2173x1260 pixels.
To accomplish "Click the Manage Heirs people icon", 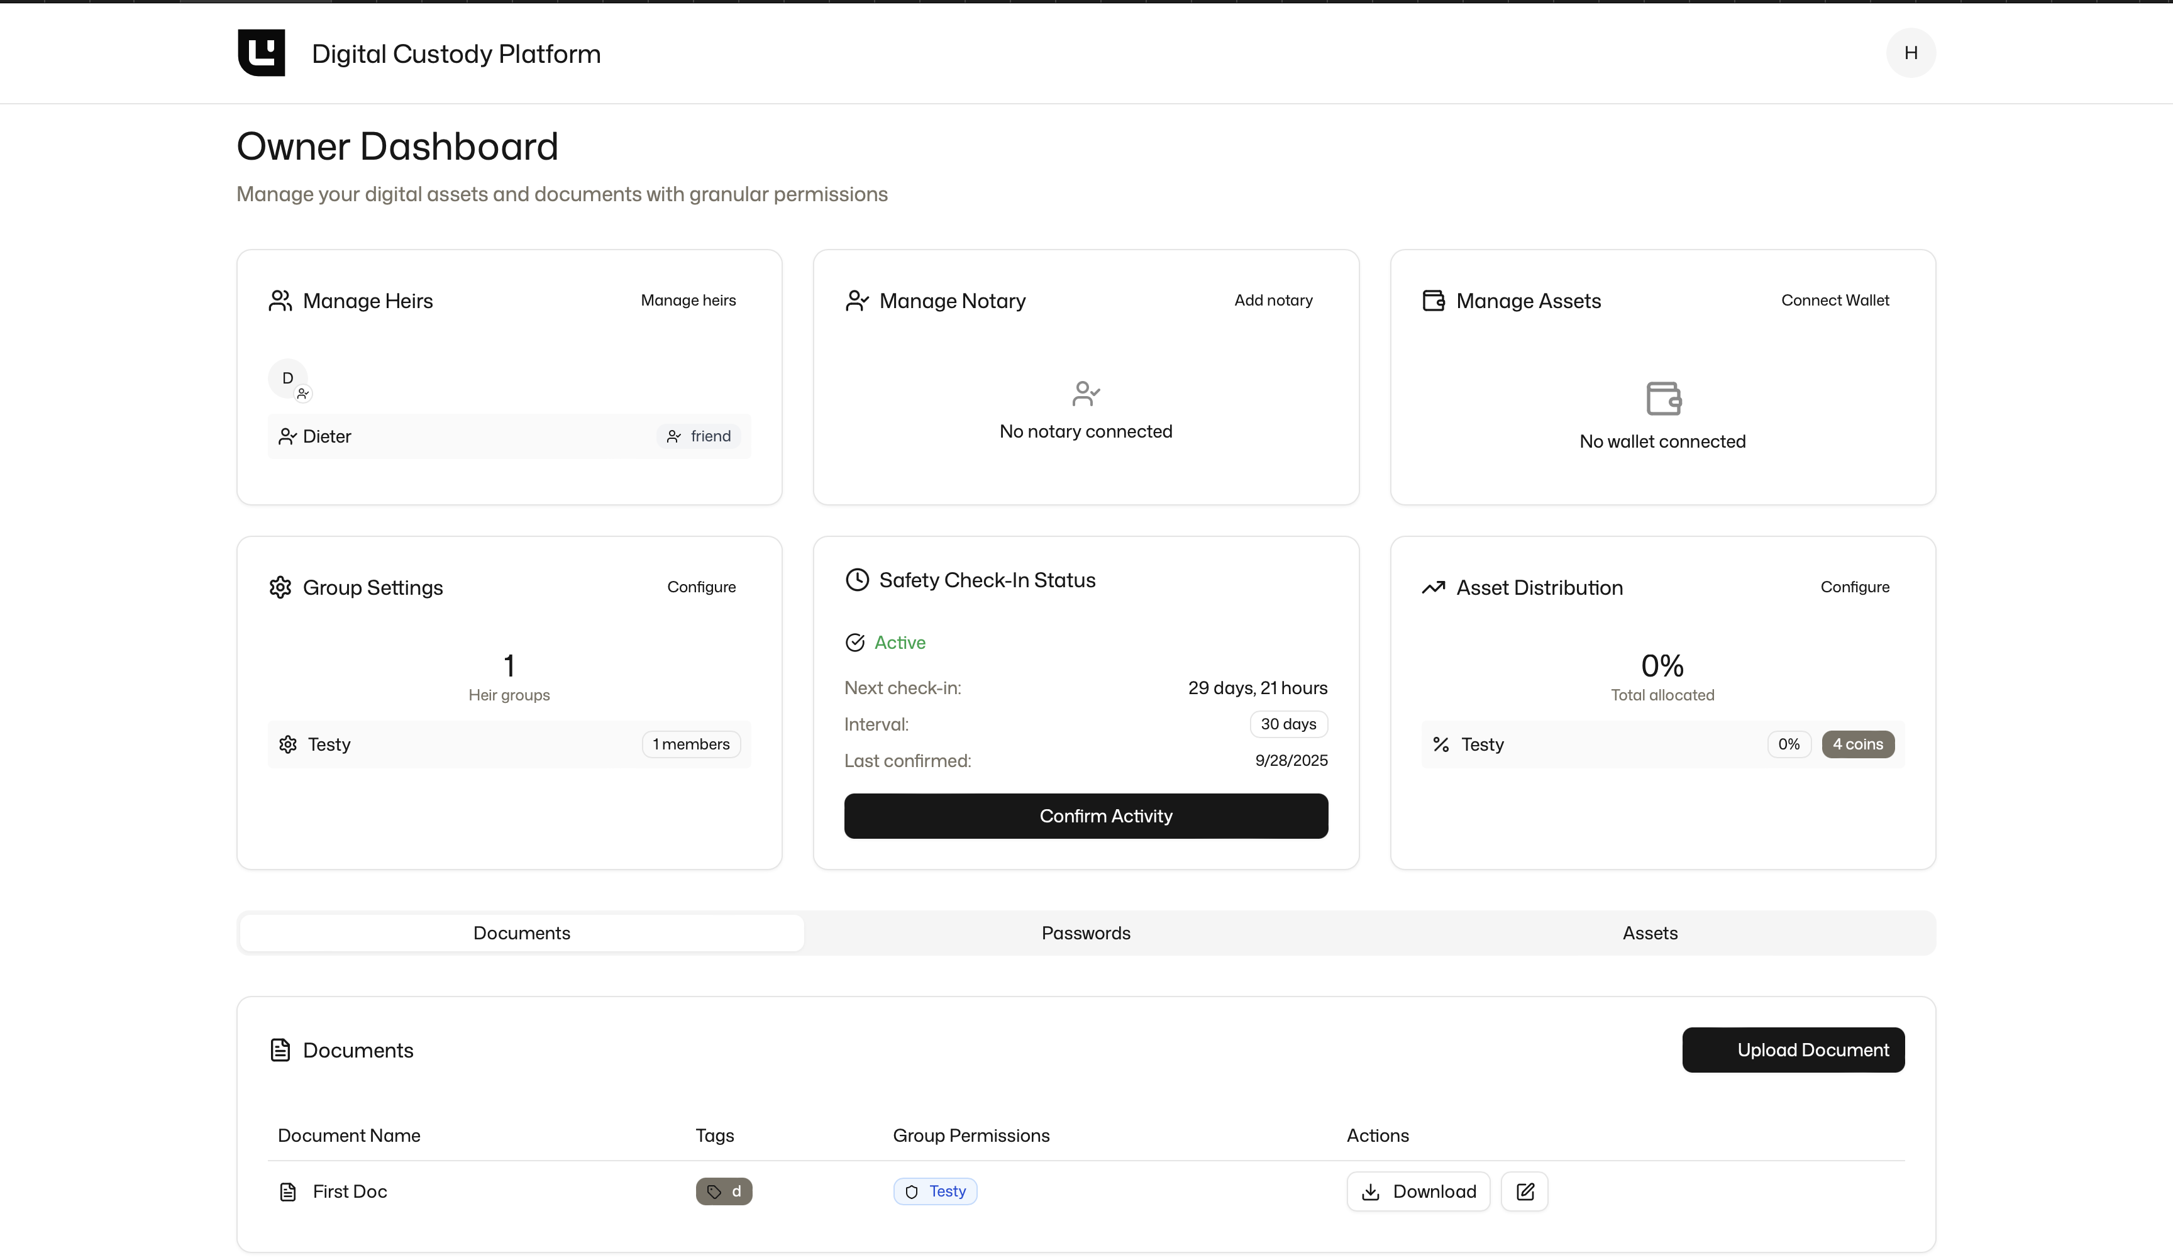I will tap(280, 300).
